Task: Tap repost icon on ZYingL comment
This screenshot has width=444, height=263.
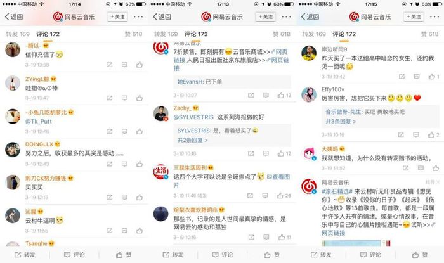Action: (x=109, y=98)
